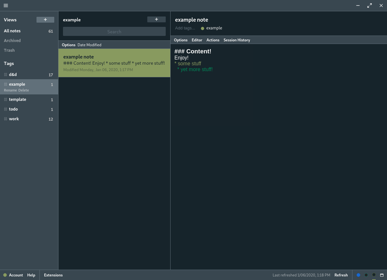Open Session History menu
The width and height of the screenshot is (387, 280).
pyautogui.click(x=237, y=40)
